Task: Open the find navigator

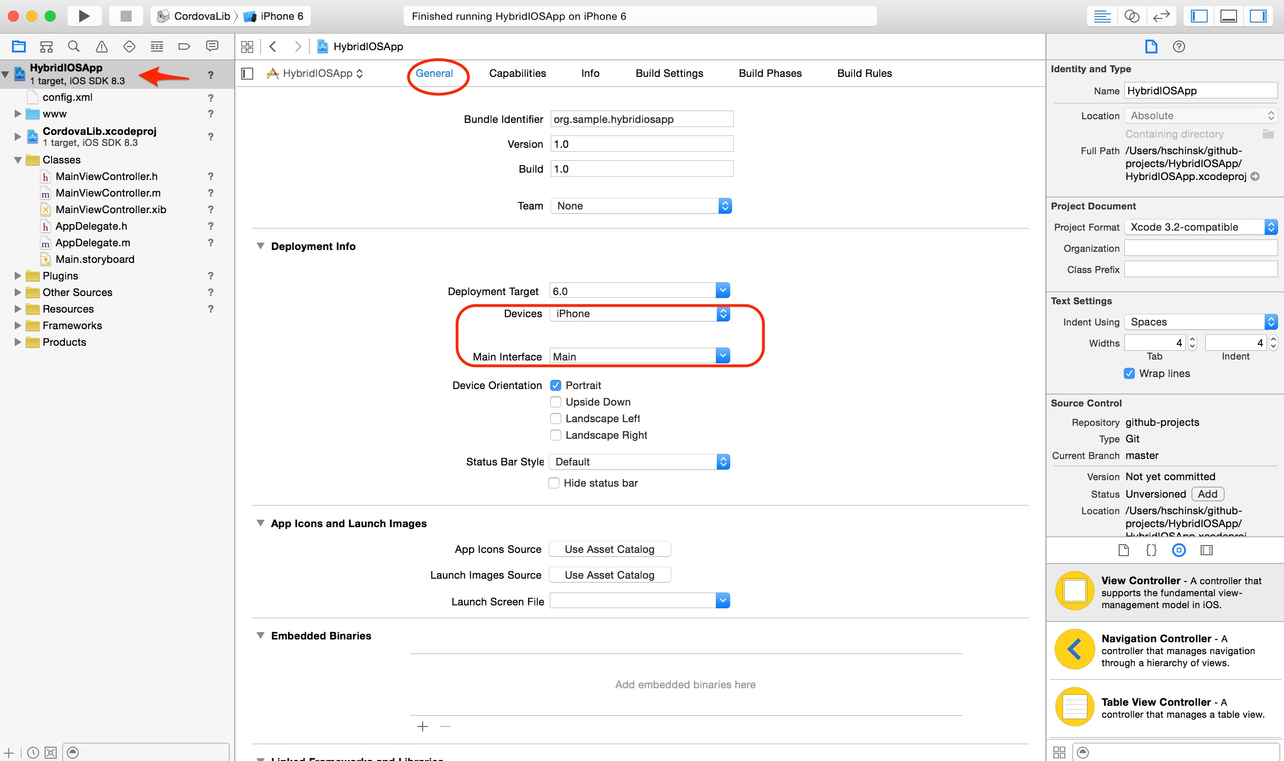Action: [x=74, y=46]
